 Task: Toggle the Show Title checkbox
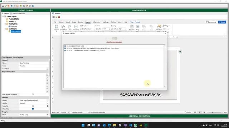click(33, 109)
